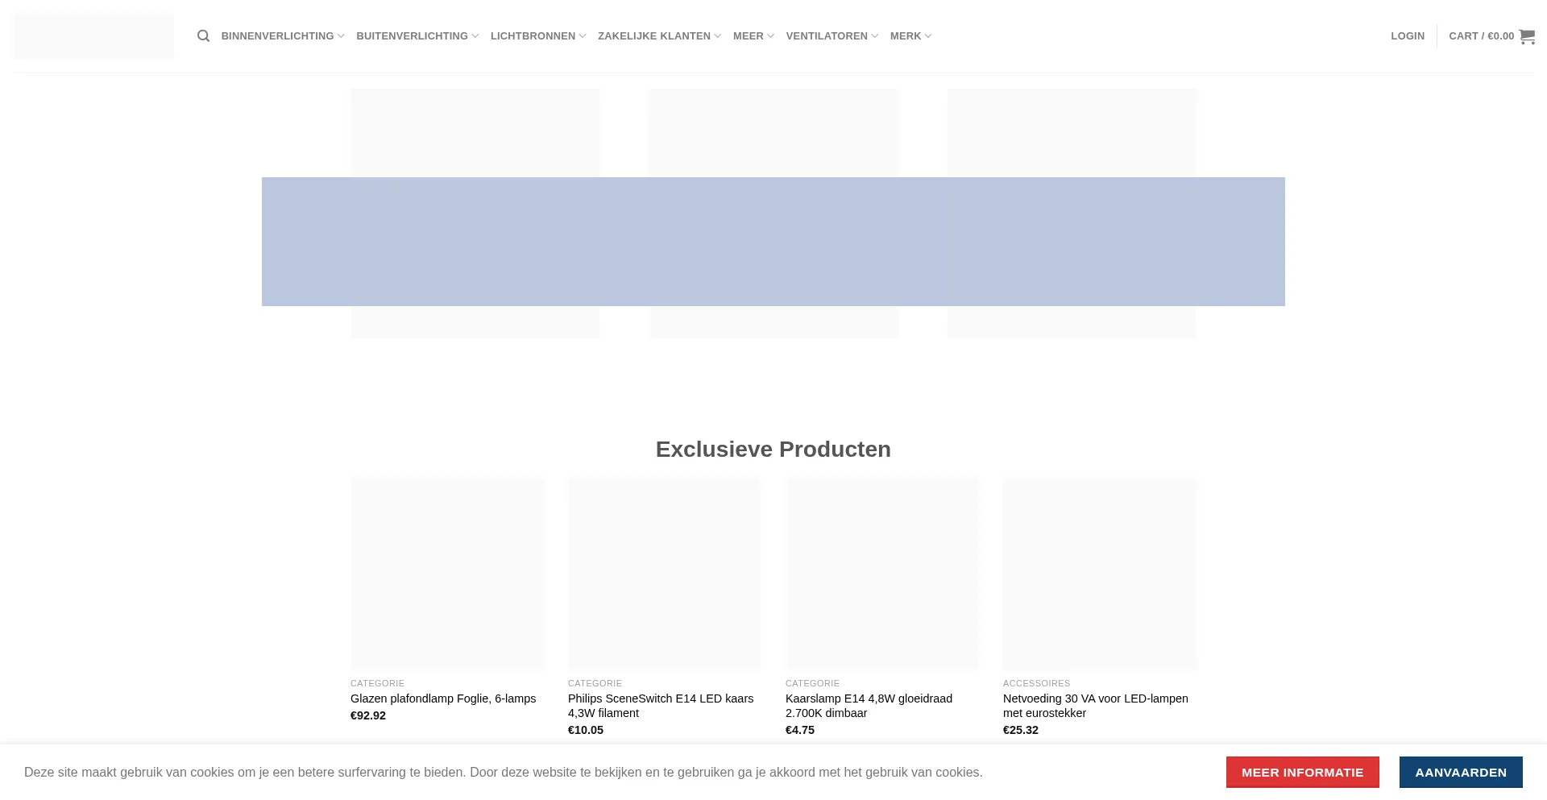Expand the Buitenverlichting dropdown menu

coord(417,36)
